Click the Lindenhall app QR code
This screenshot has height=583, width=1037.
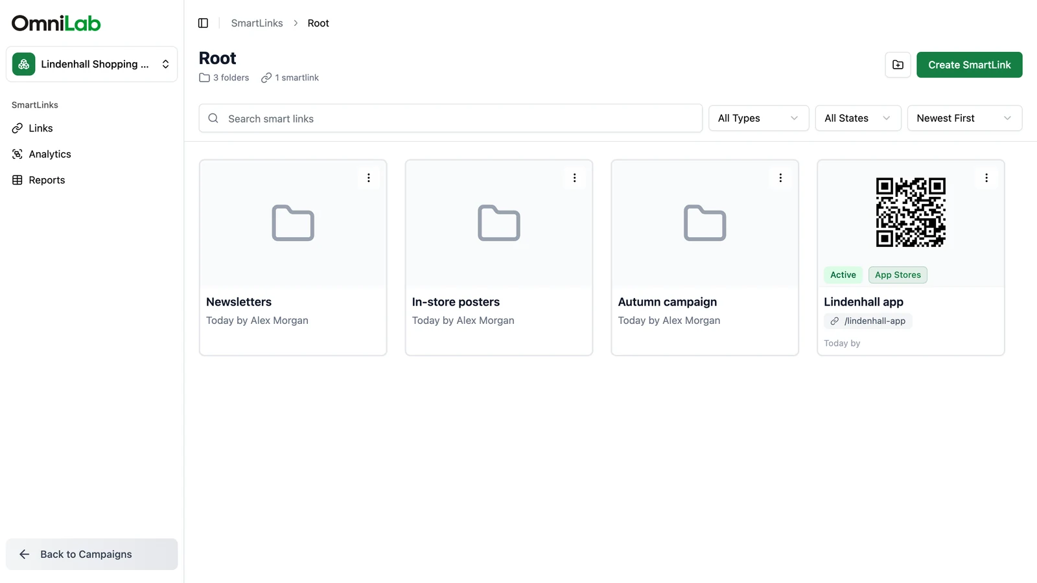911,212
